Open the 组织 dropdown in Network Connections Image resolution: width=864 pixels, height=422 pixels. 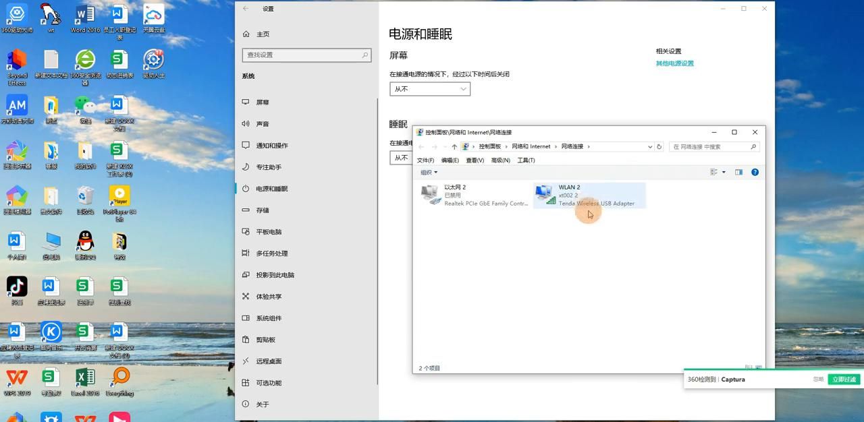[428, 172]
